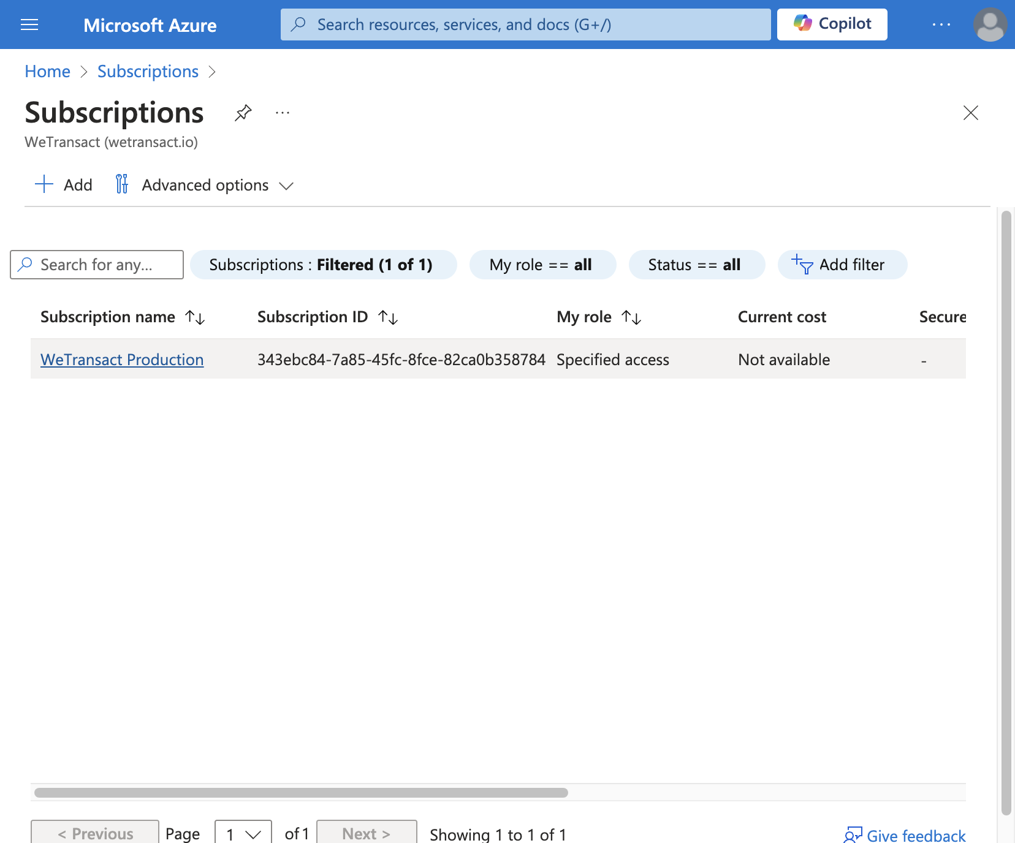The image size is (1015, 843).
Task: Click the Next page button
Action: pos(367,833)
